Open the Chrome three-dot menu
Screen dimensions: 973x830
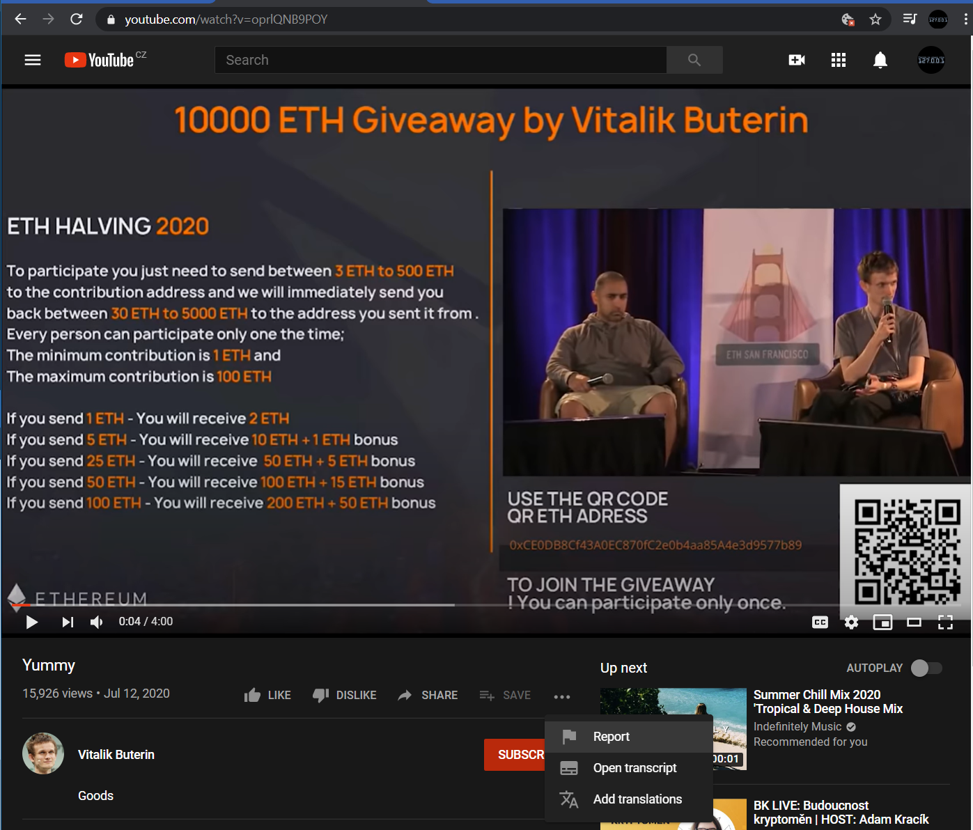click(x=965, y=19)
